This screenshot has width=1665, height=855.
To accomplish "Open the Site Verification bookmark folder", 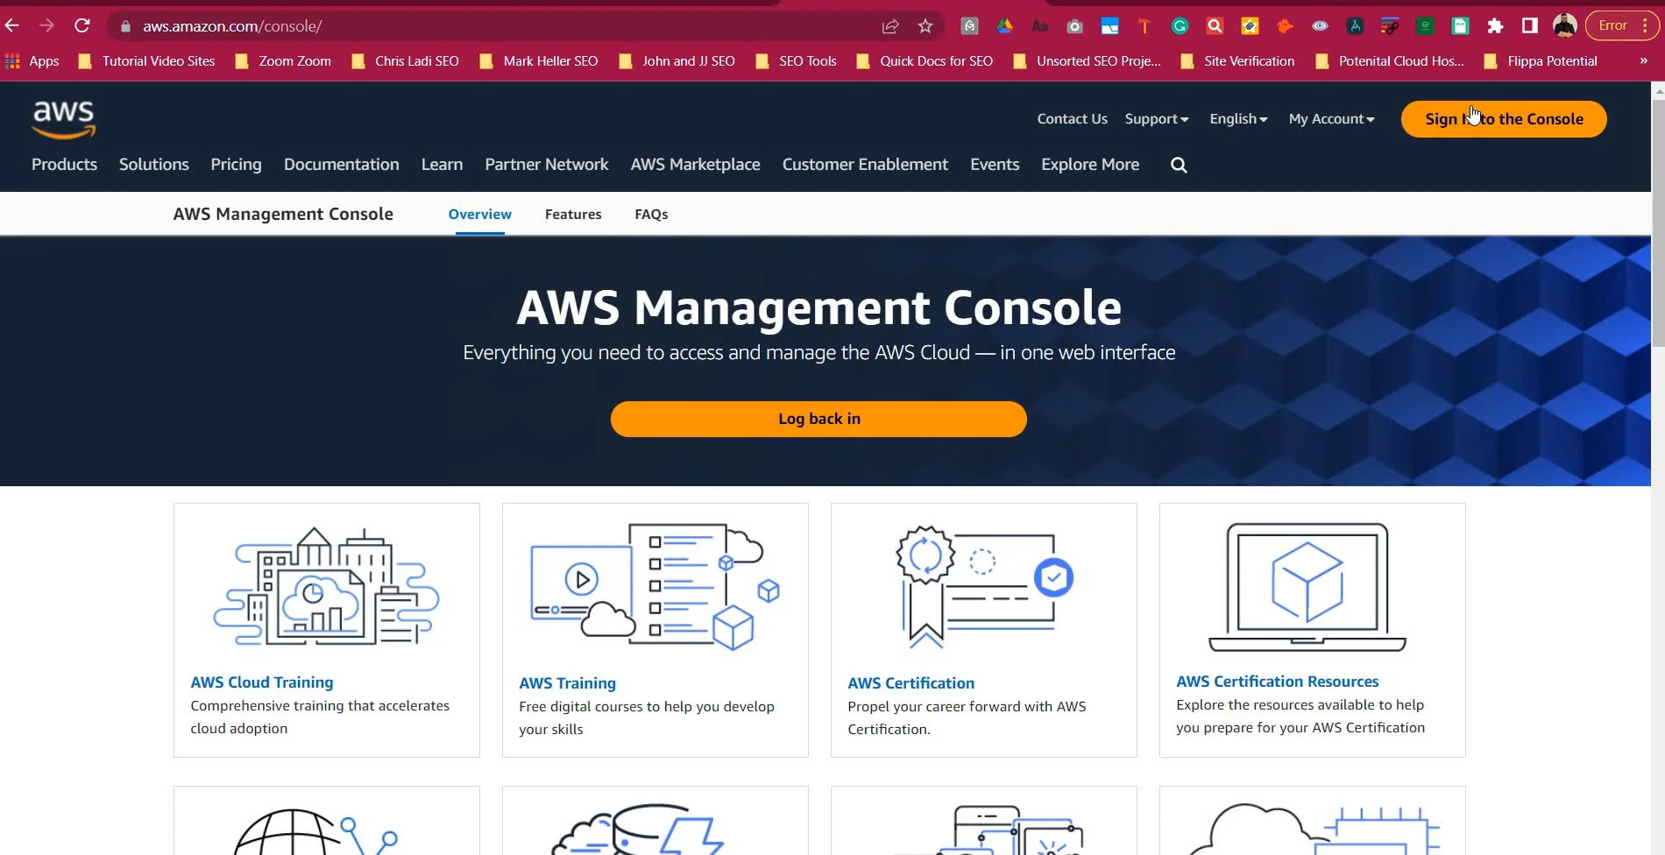I will pyautogui.click(x=1237, y=61).
